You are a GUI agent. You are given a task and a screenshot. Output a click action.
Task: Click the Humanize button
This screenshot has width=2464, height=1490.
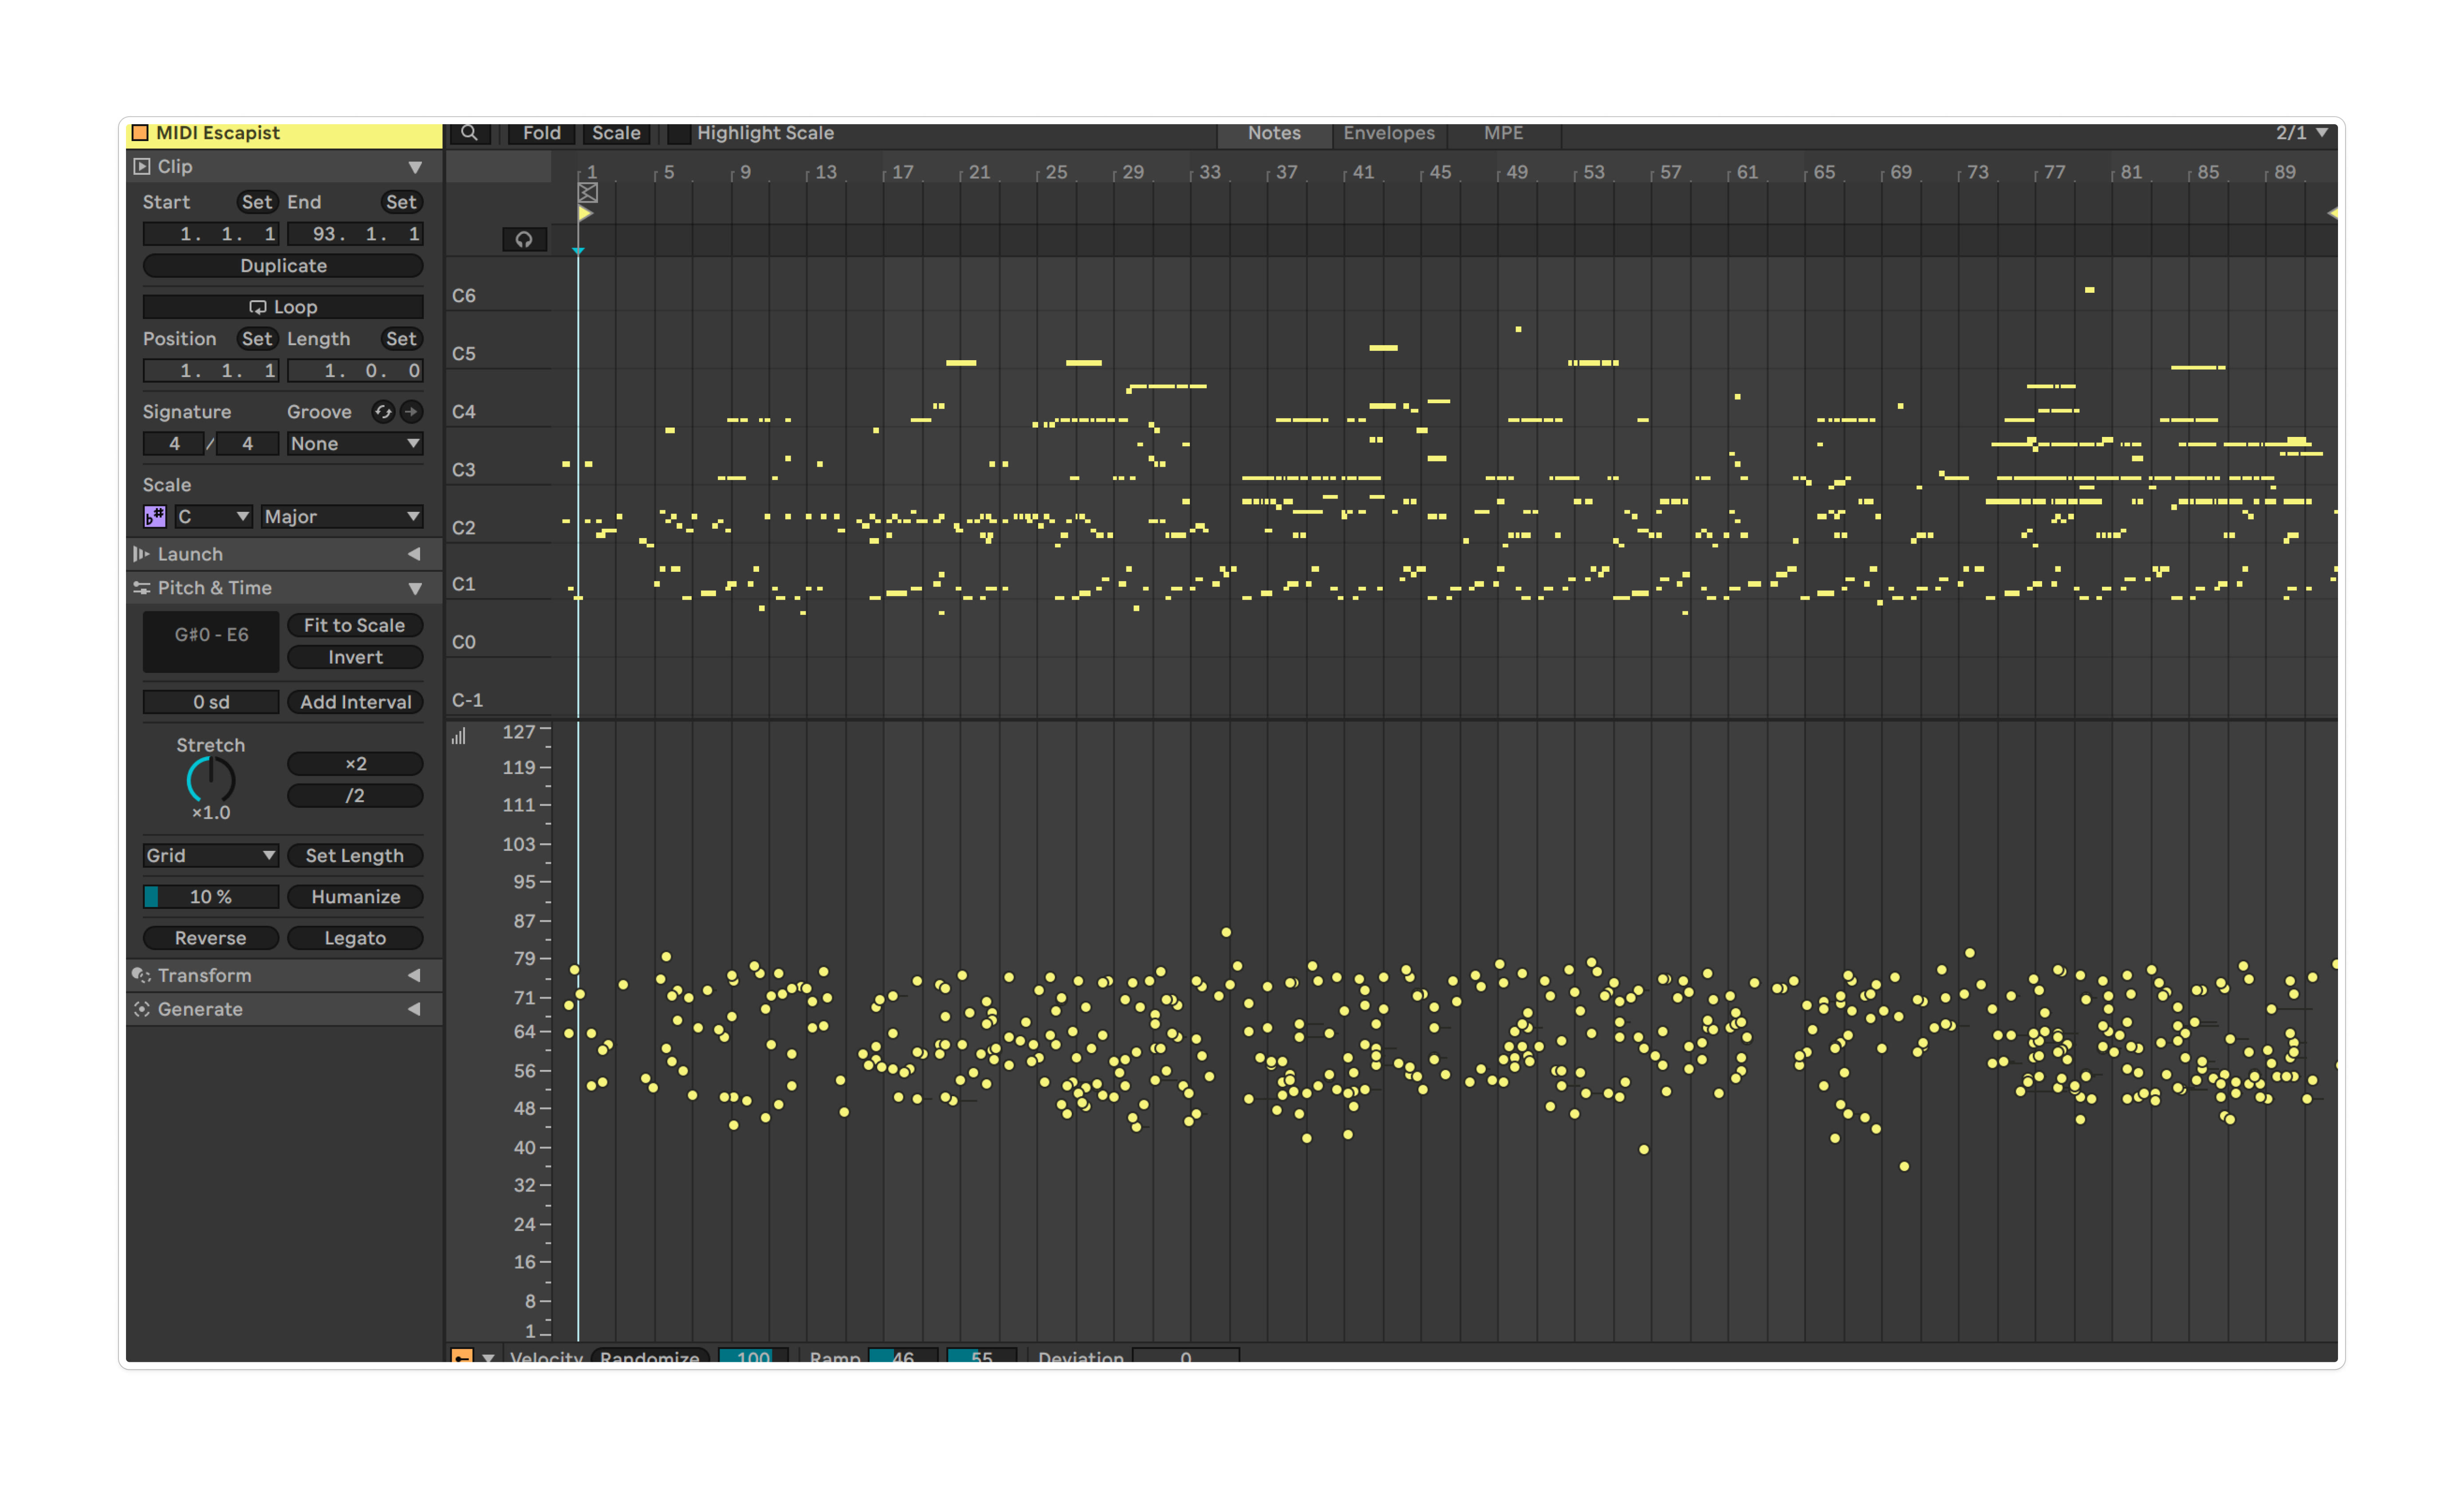(x=355, y=897)
